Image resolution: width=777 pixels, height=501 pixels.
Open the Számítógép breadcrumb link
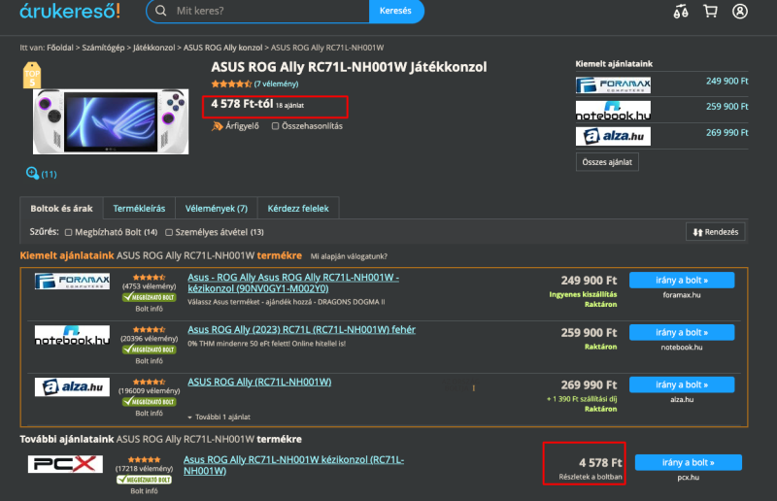[103, 48]
